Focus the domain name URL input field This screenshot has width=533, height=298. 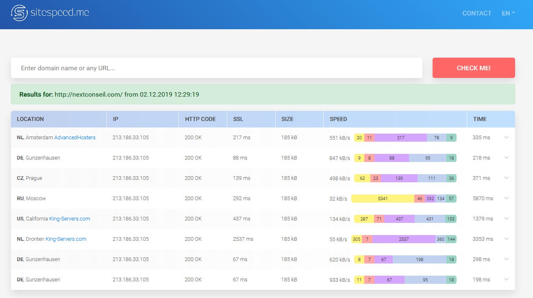coord(217,68)
